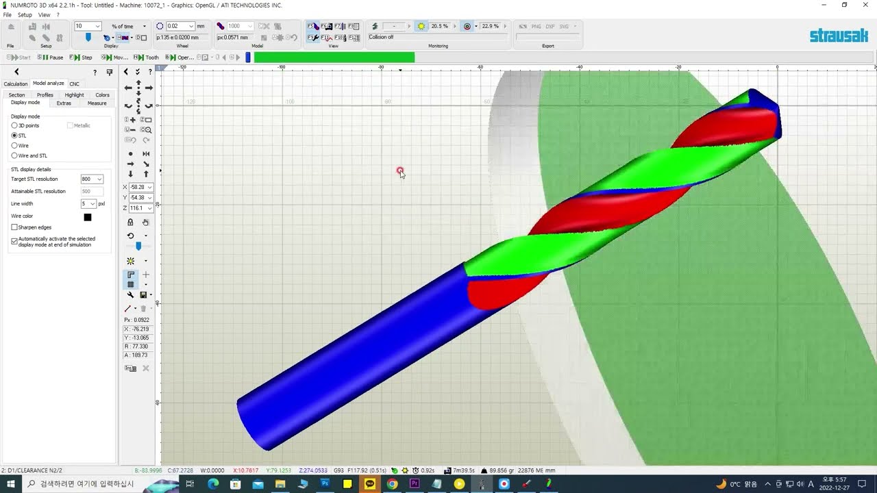This screenshot has width=877, height=493.
Task: Open the Measure tab
Action: click(x=97, y=103)
